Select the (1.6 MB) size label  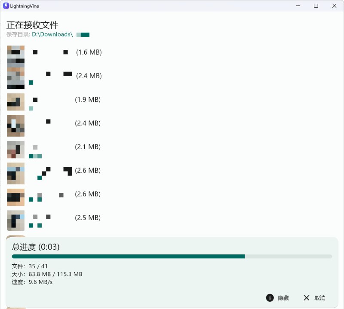click(x=89, y=52)
